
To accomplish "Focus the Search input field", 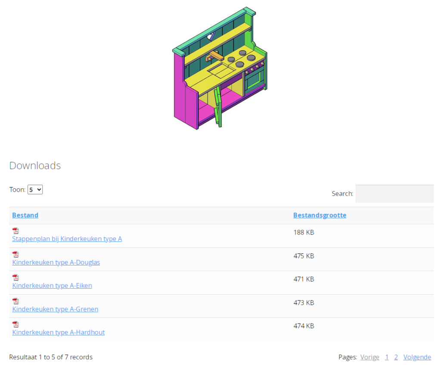I will click(394, 193).
